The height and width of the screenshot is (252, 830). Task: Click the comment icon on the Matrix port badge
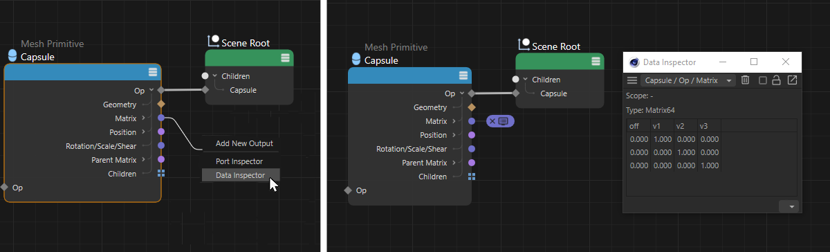tap(504, 121)
